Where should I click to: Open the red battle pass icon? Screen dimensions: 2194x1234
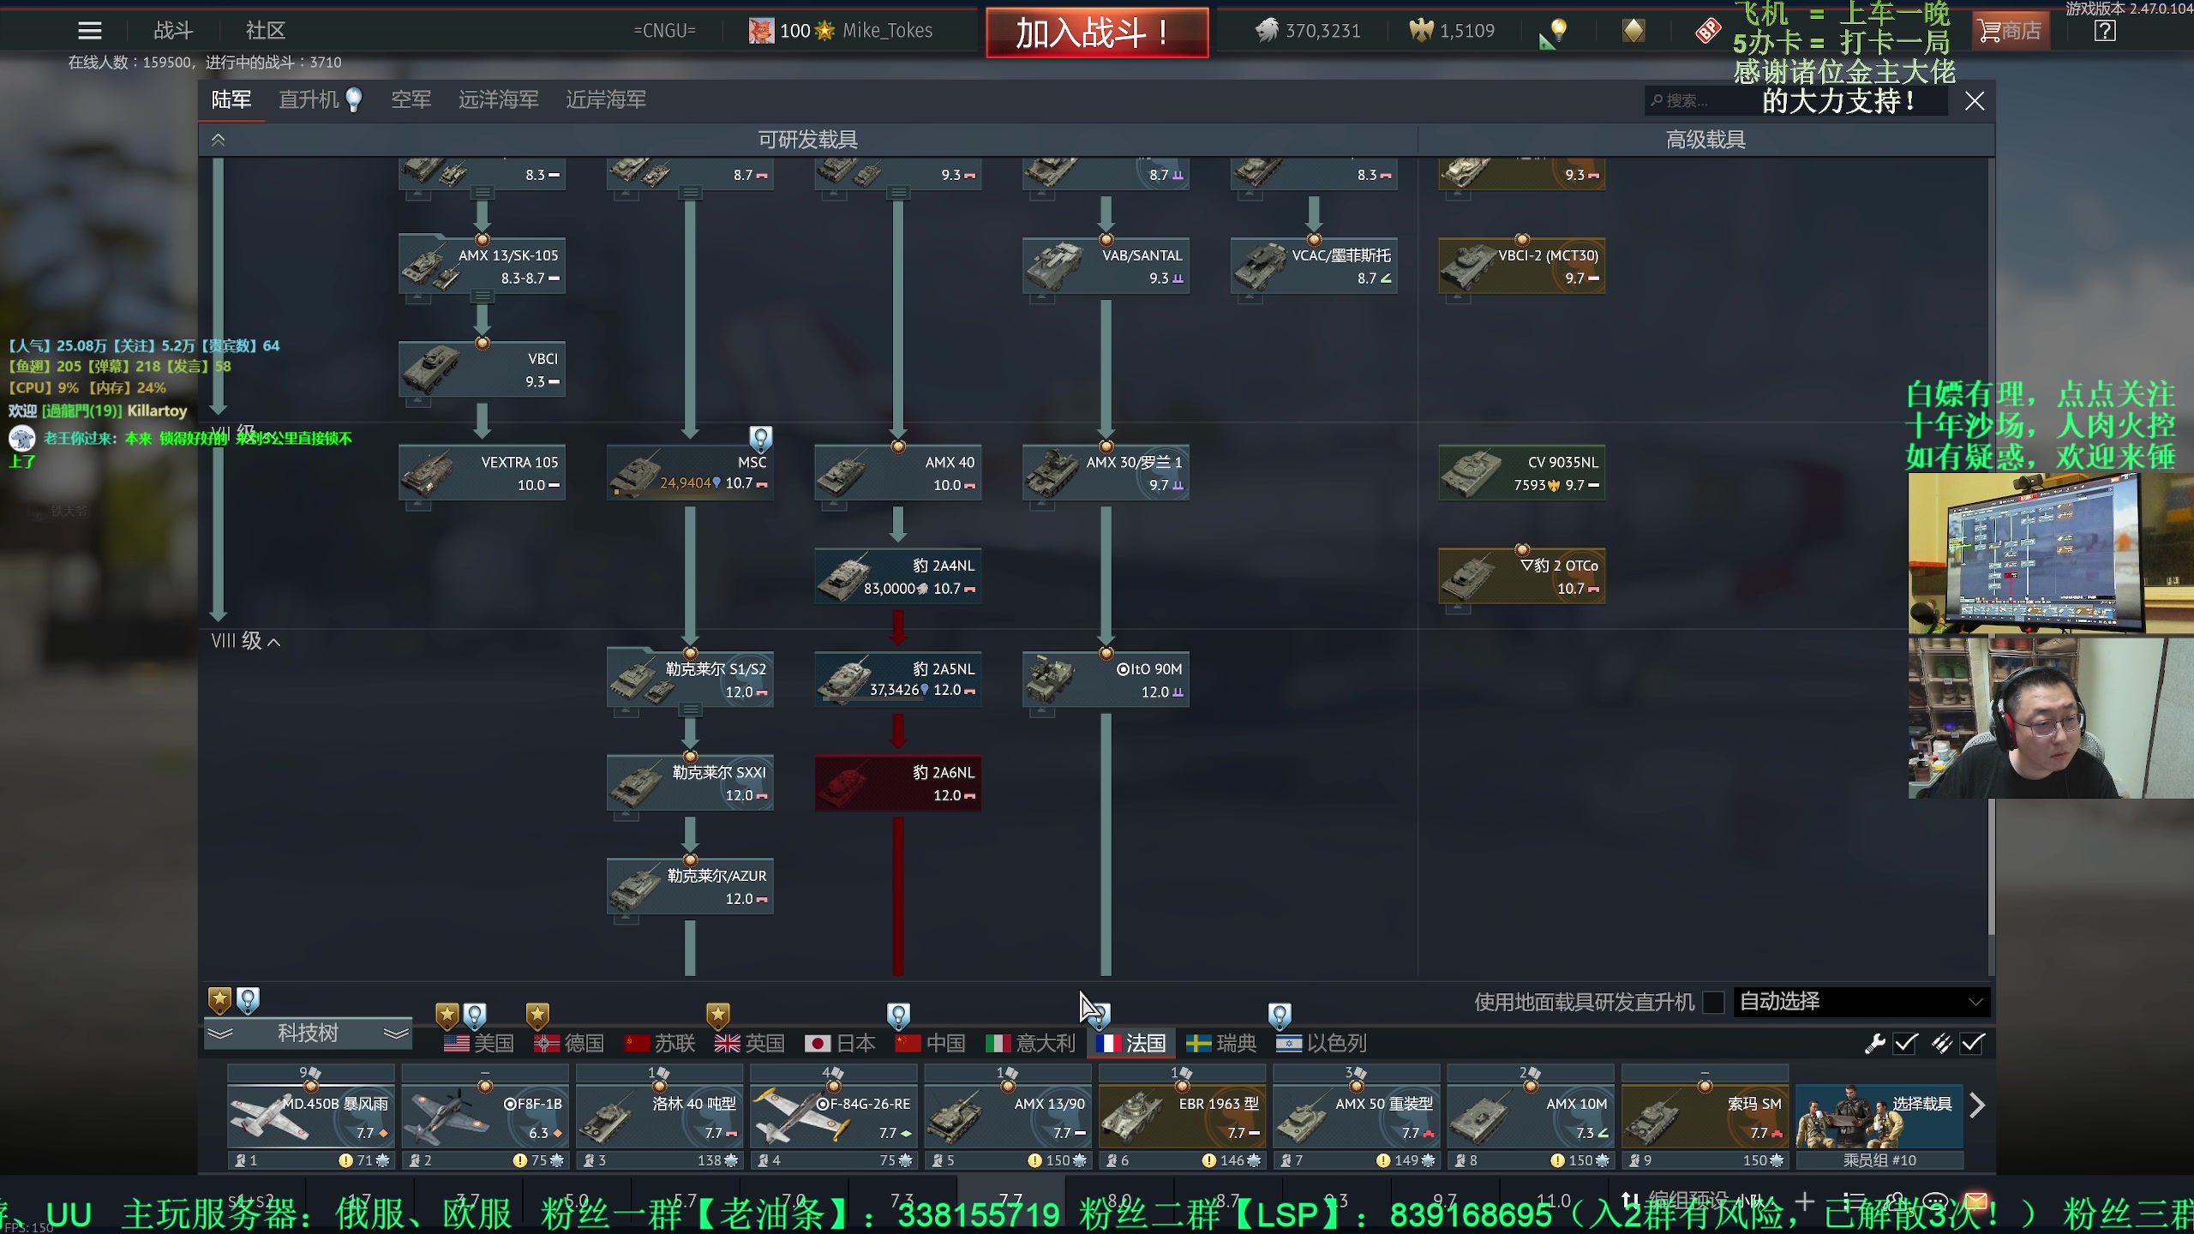1707,31
